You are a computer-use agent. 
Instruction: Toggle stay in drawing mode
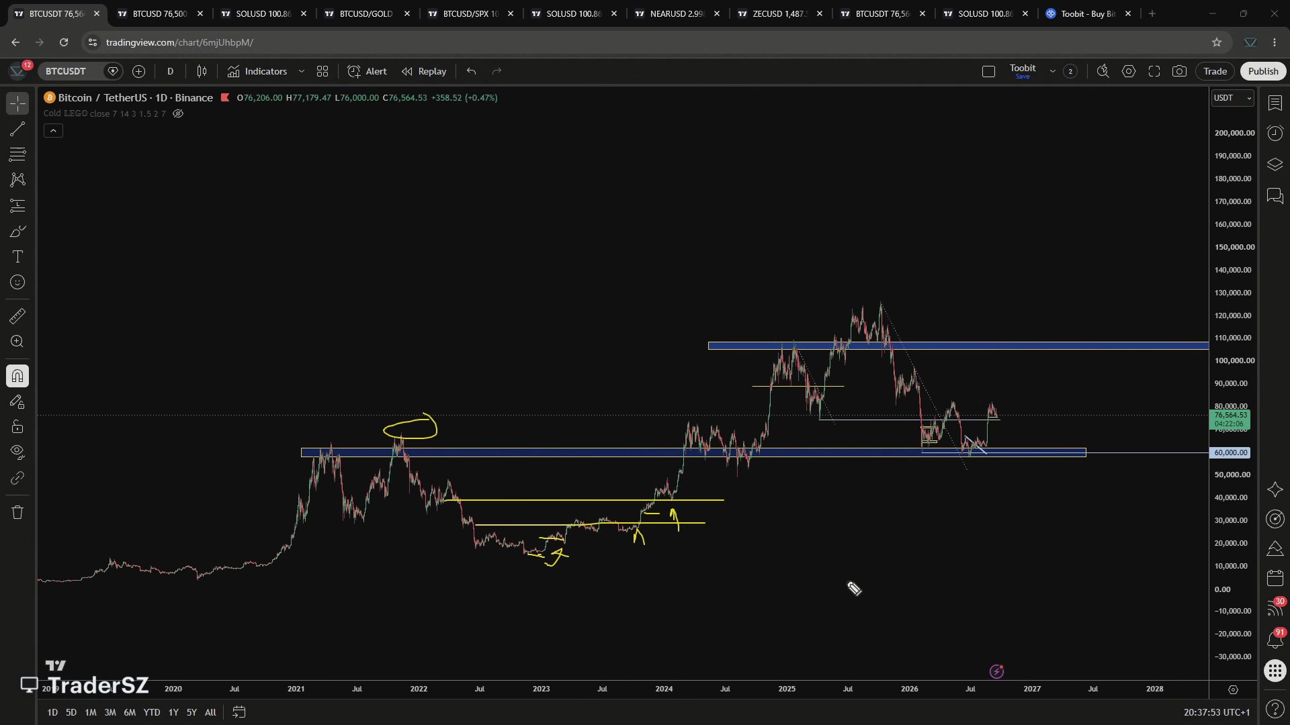click(x=17, y=401)
